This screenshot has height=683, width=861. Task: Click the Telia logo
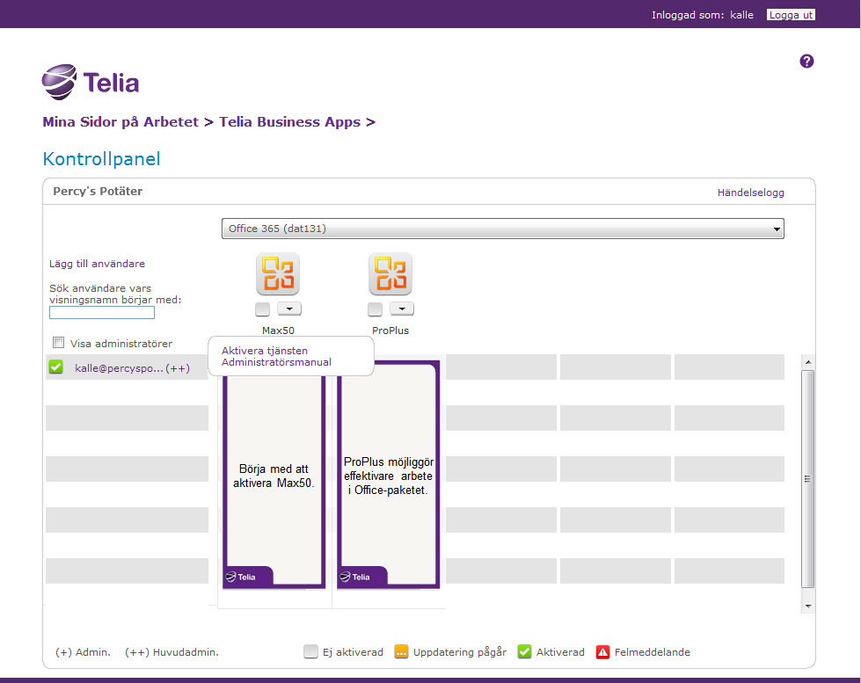pos(91,82)
